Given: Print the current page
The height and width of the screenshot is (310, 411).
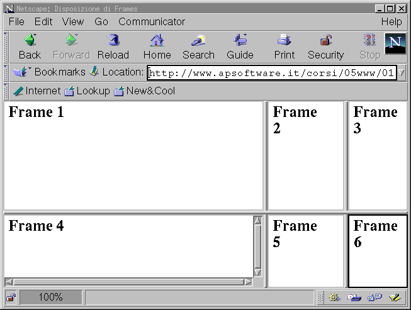Looking at the screenshot, I should (x=284, y=47).
